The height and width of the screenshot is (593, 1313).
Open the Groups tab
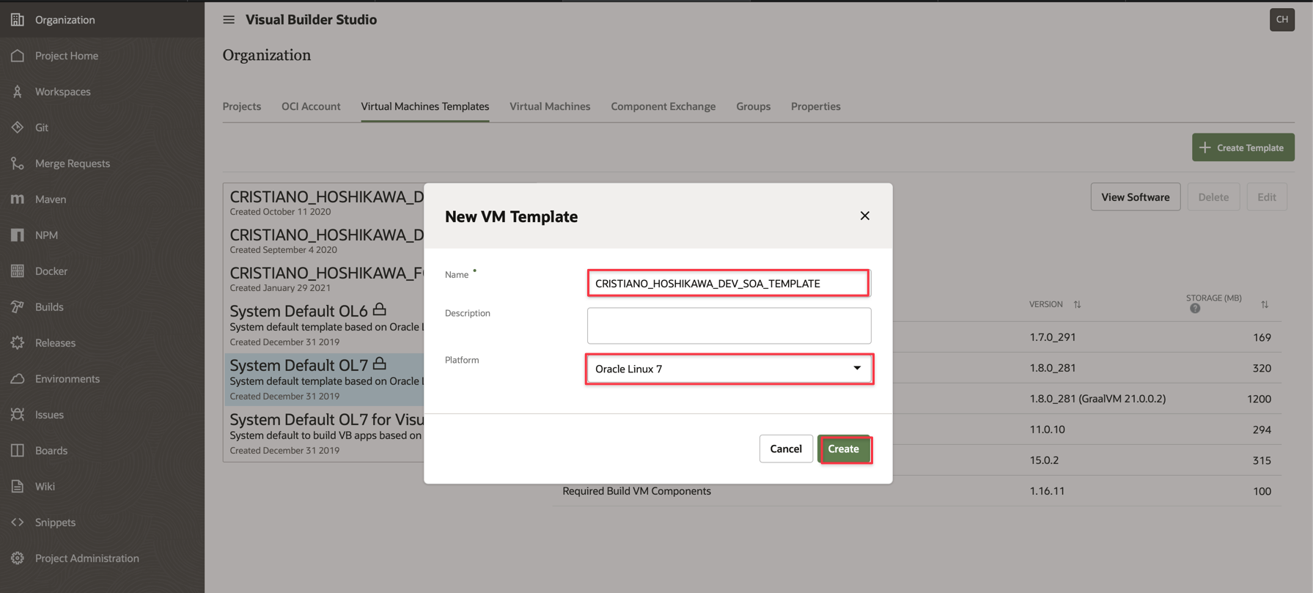tap(754, 106)
